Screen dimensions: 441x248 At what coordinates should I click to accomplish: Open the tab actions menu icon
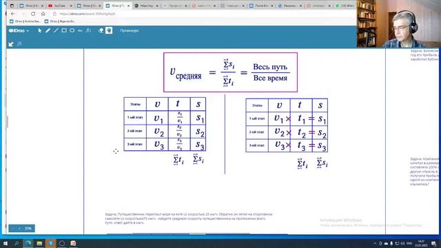point(12,6)
